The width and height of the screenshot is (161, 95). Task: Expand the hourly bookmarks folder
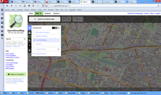[31, 93]
